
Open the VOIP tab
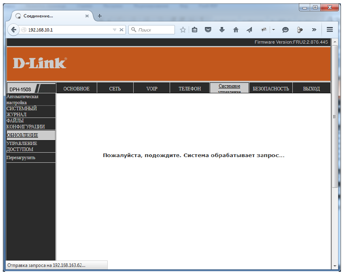pyautogui.click(x=151, y=89)
